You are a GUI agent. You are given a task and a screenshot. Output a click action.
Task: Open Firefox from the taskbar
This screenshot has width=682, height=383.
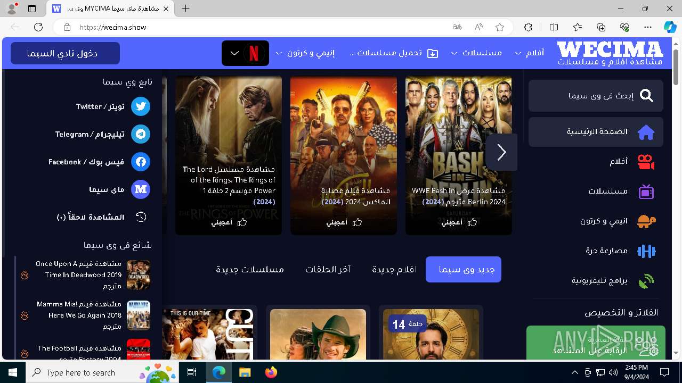271,372
